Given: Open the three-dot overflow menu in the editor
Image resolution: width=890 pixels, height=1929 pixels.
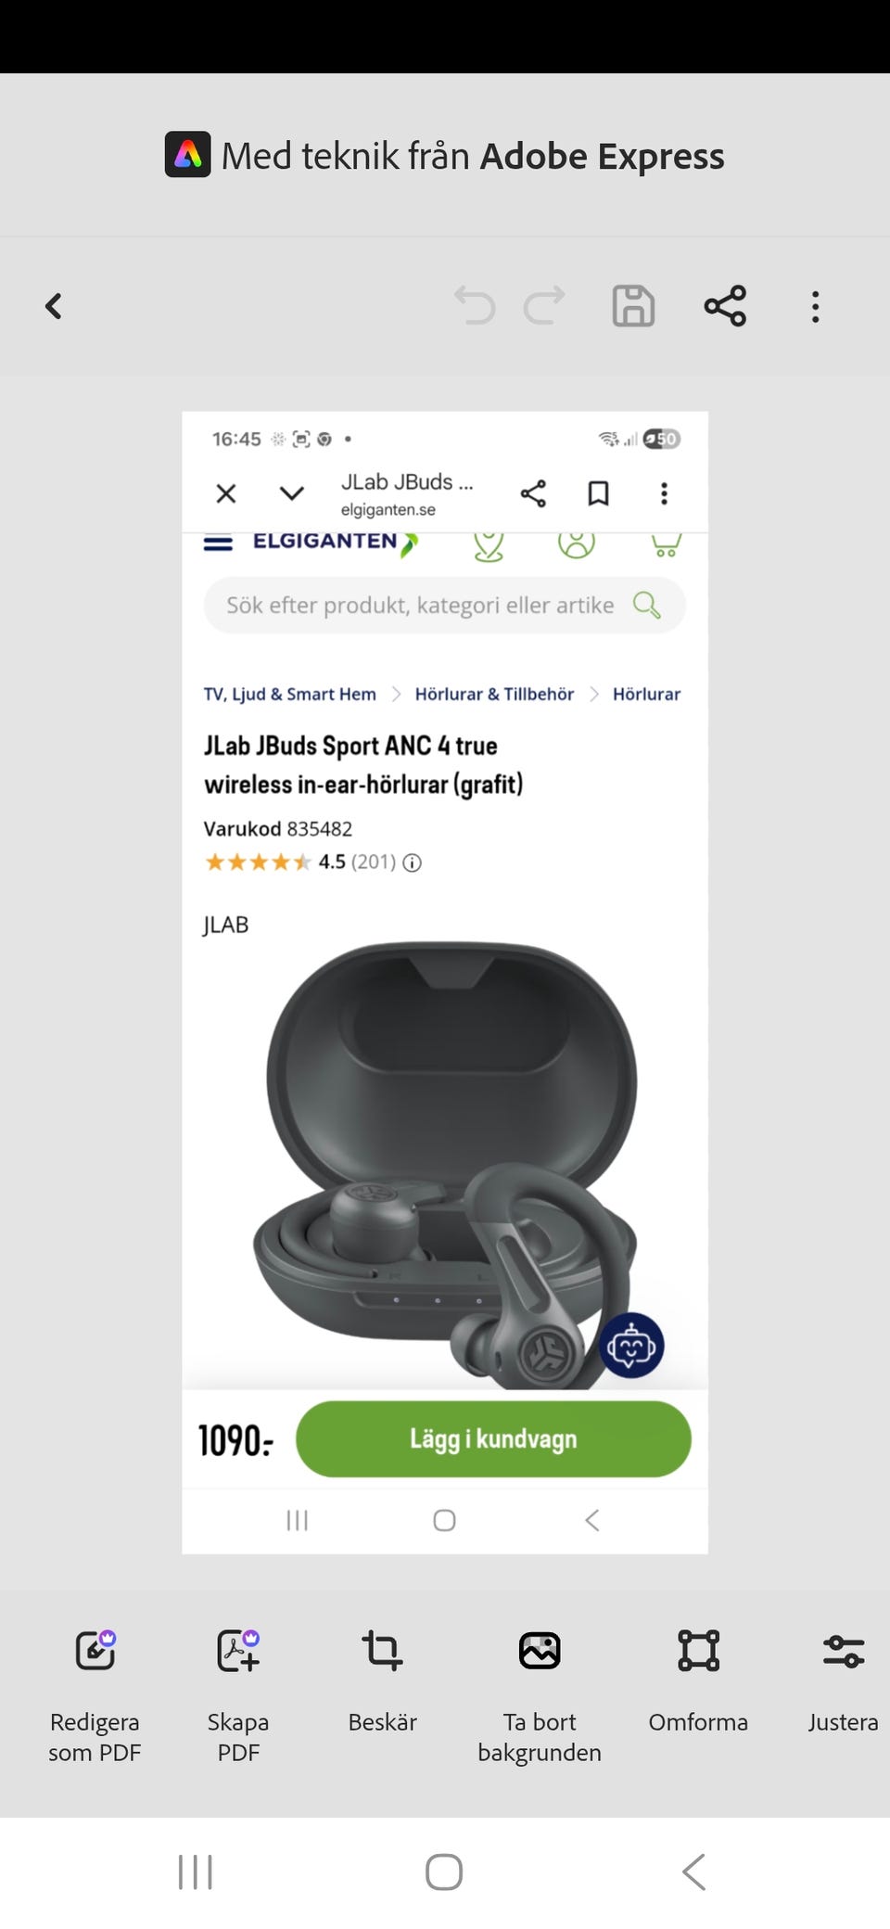Looking at the screenshot, I should (x=816, y=307).
